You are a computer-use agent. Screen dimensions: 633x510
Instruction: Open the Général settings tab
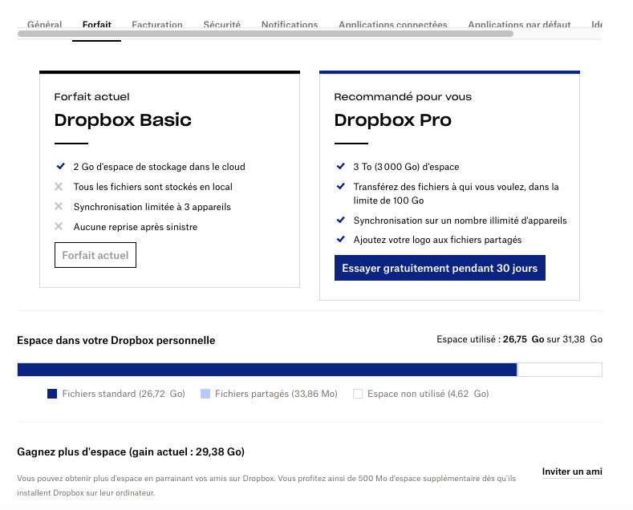[44, 24]
